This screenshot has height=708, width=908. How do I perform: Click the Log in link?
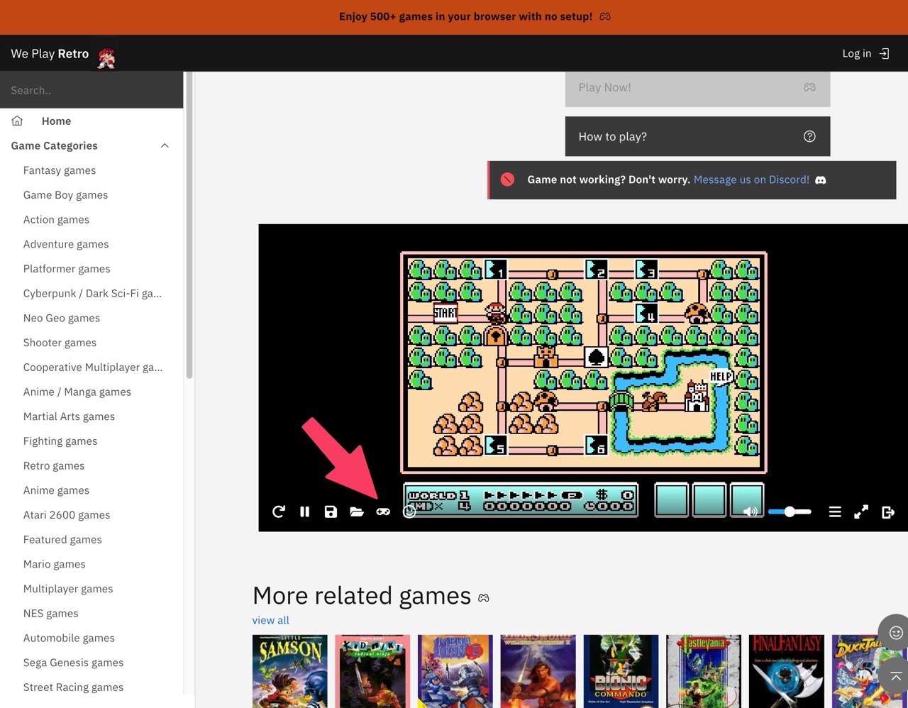point(856,53)
